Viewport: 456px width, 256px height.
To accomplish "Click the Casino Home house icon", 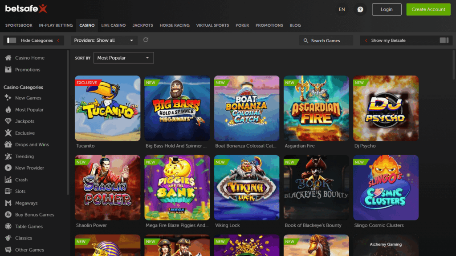I will point(8,58).
